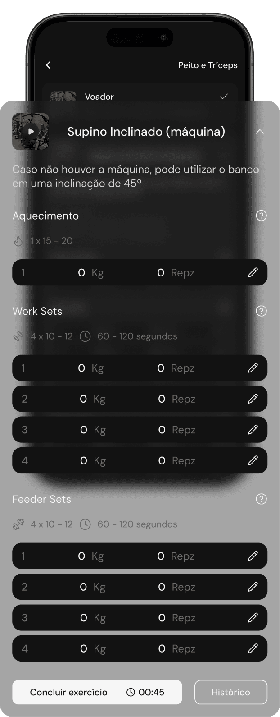
Task: Open the Histórico panel
Action: click(x=231, y=692)
